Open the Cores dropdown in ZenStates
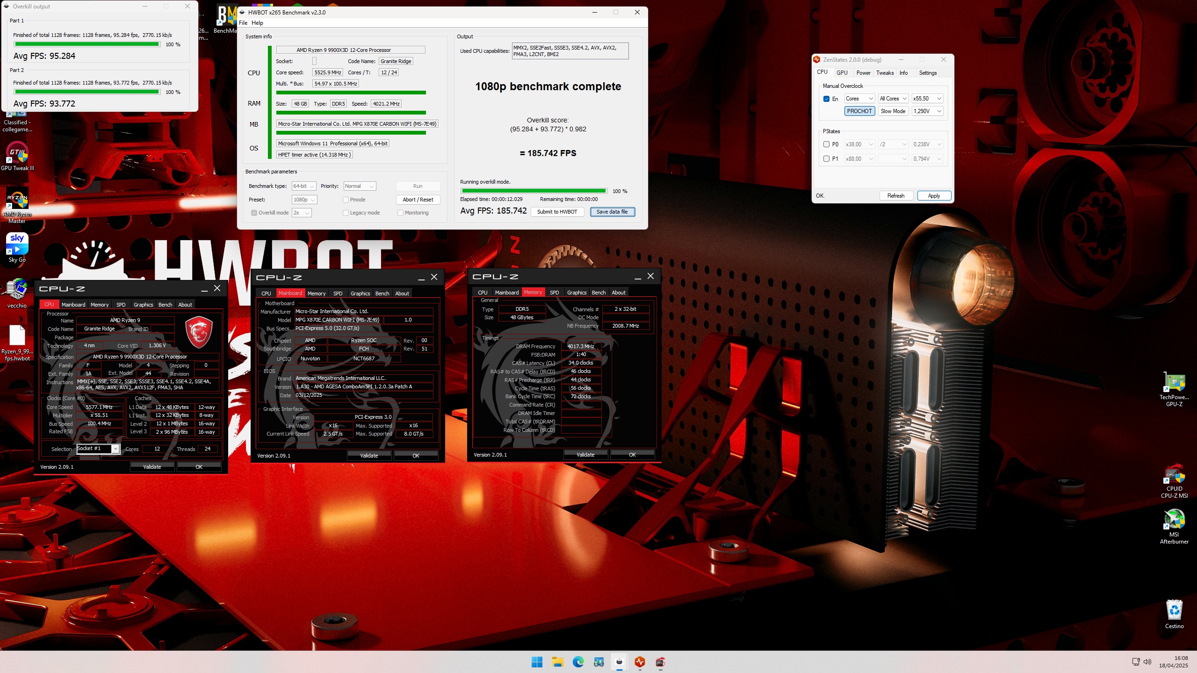Image resolution: width=1197 pixels, height=673 pixels. [x=859, y=99]
